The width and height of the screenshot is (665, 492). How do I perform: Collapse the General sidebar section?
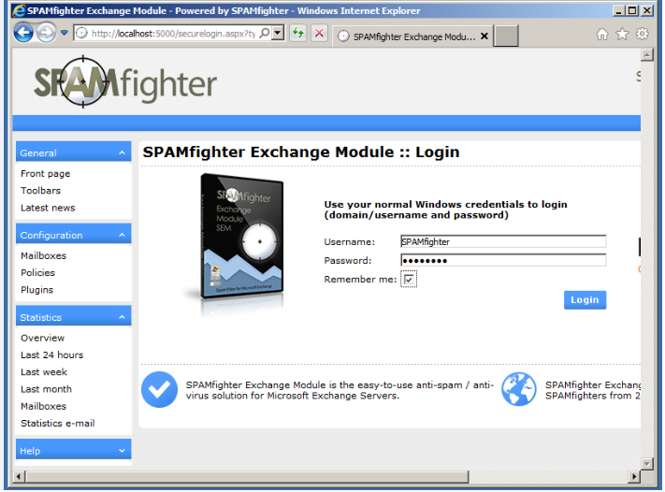pyautogui.click(x=123, y=153)
